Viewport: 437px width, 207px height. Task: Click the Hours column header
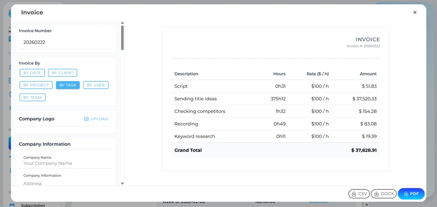tap(279, 74)
